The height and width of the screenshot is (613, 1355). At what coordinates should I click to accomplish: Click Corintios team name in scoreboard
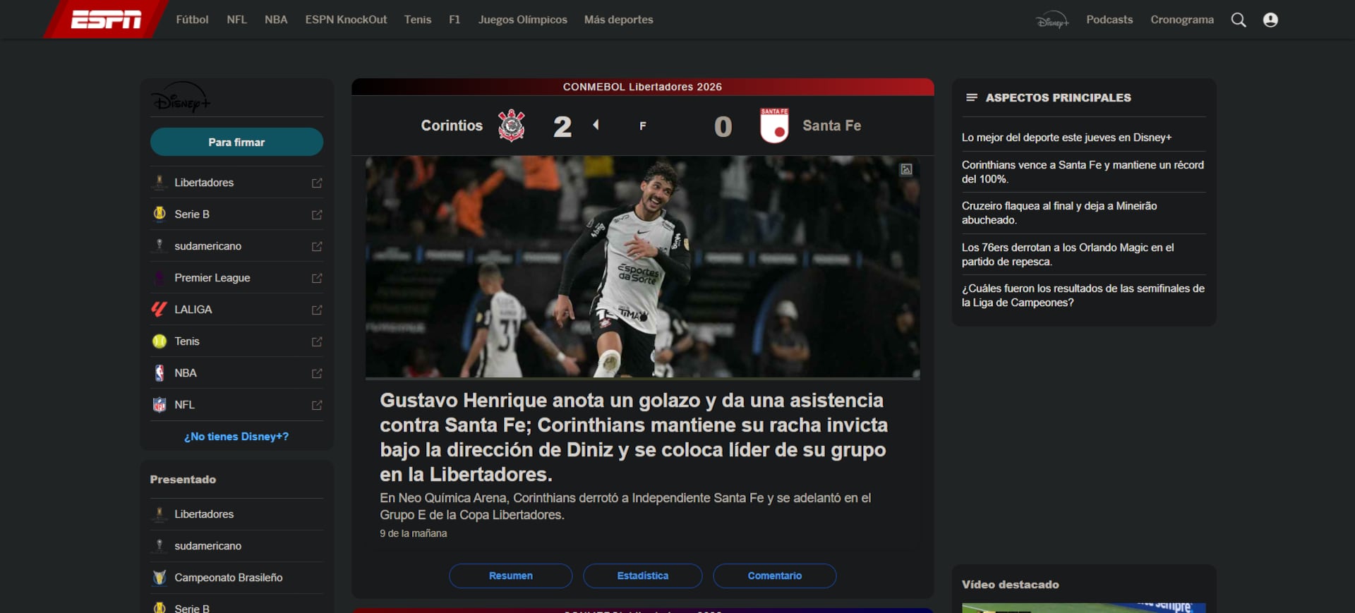(452, 126)
